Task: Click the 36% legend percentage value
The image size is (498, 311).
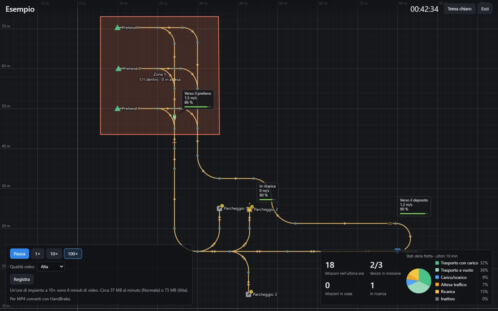Action: (x=484, y=270)
